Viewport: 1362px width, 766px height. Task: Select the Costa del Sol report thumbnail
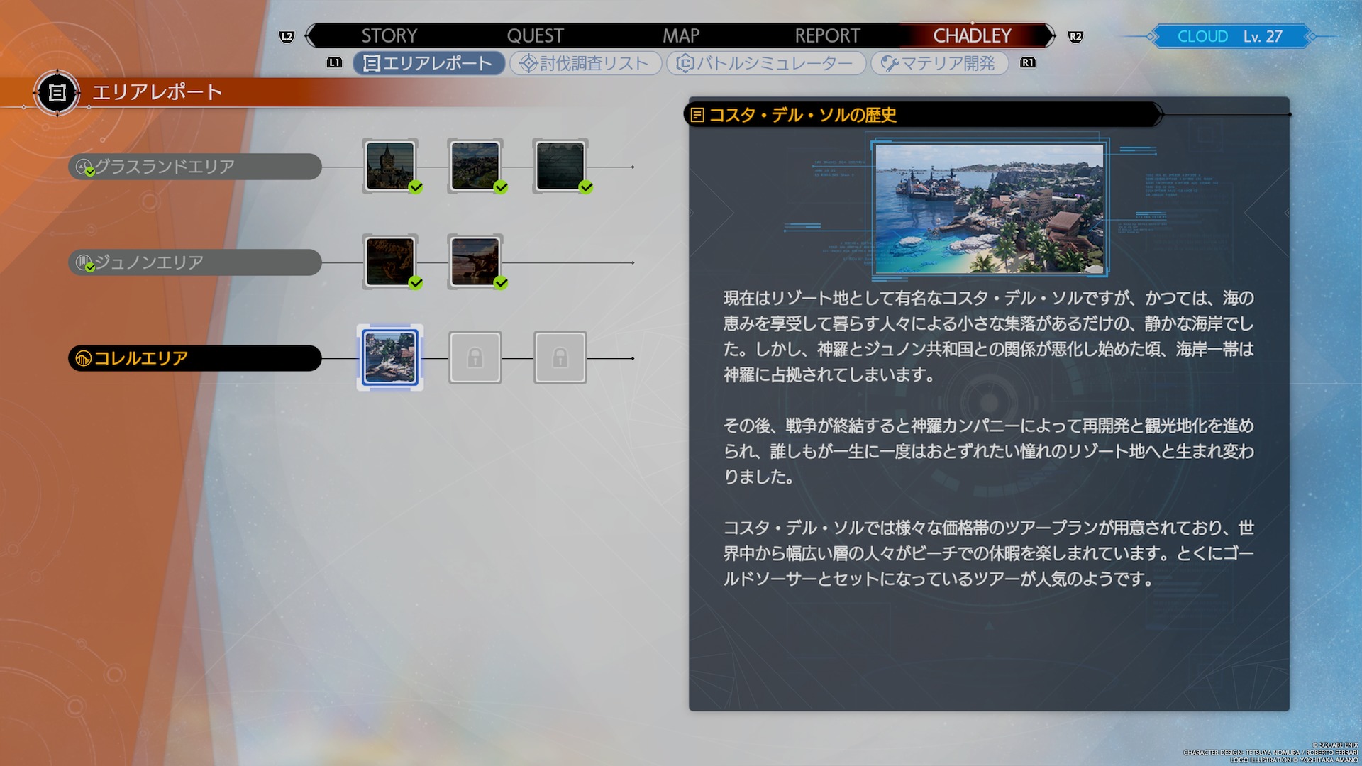(389, 358)
